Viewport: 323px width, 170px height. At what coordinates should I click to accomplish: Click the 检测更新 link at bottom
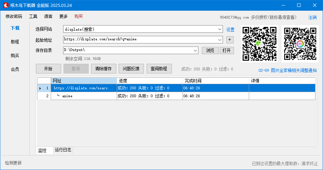coord(13,163)
